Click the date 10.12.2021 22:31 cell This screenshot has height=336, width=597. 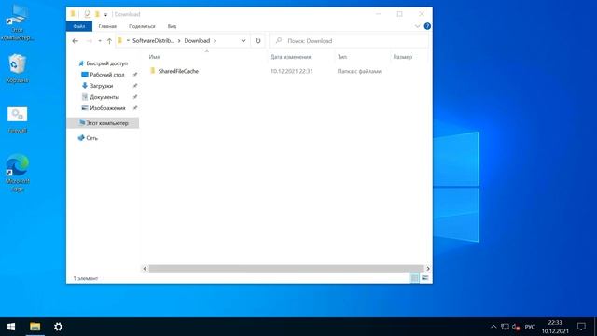292,71
